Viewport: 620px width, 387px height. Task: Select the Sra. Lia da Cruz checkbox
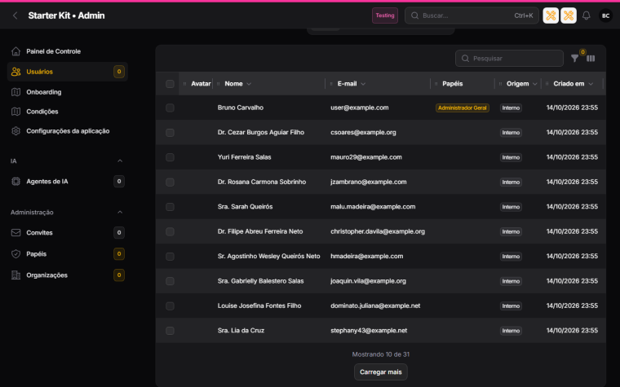pyautogui.click(x=170, y=331)
